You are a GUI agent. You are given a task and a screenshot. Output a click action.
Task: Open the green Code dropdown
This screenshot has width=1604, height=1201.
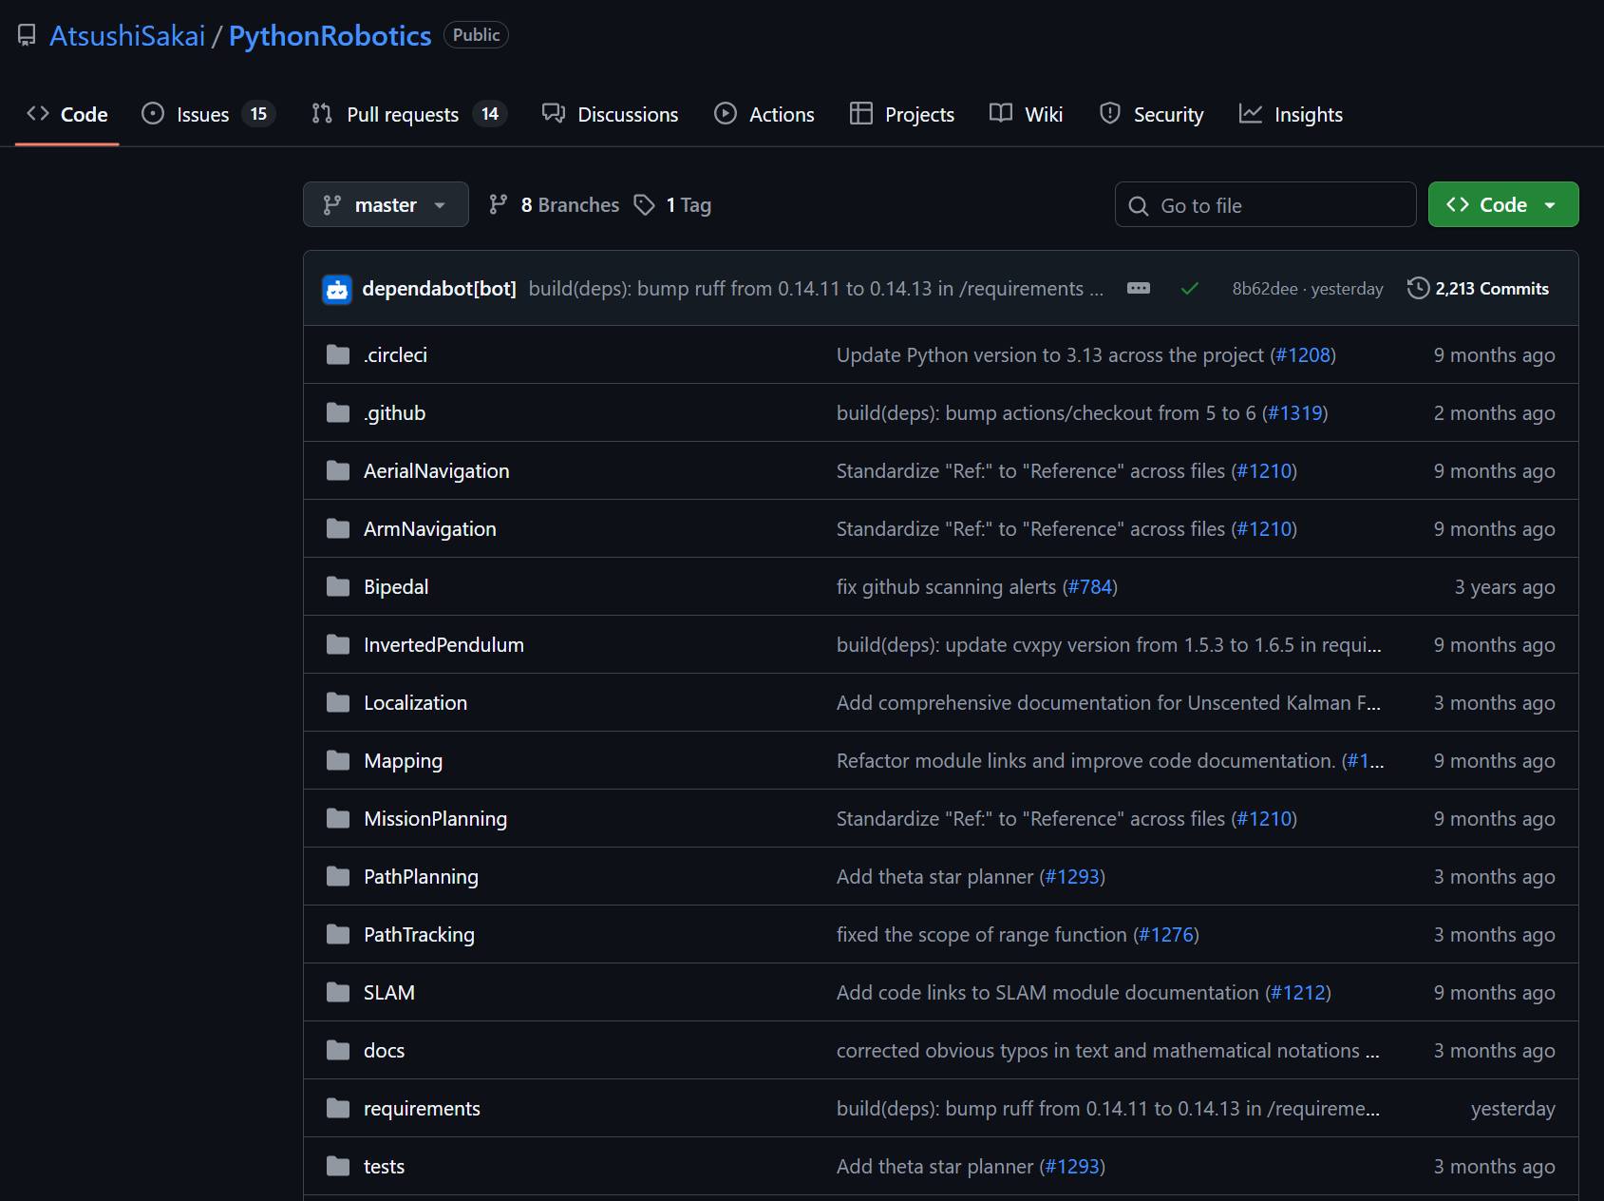(x=1503, y=204)
